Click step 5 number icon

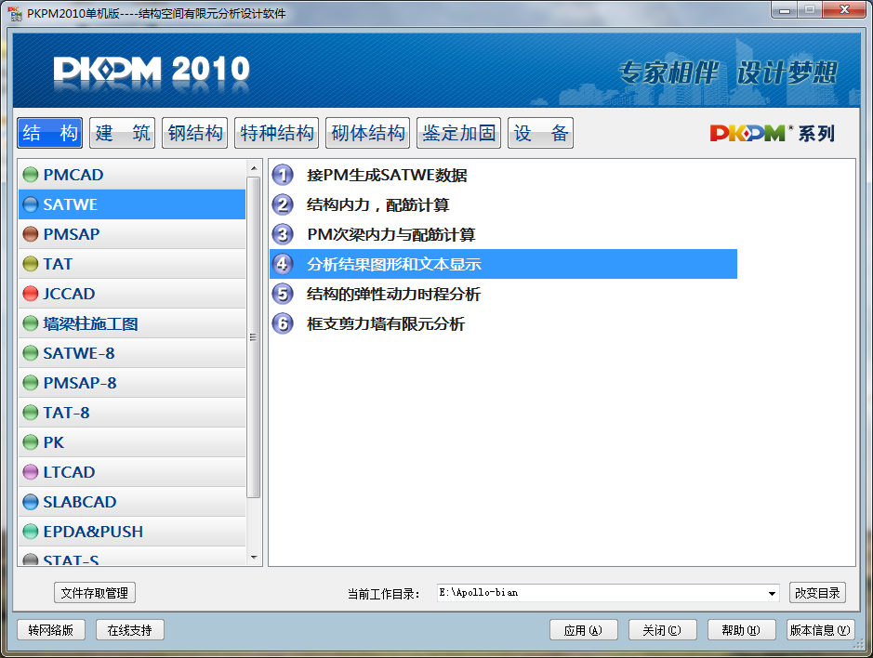click(x=283, y=294)
